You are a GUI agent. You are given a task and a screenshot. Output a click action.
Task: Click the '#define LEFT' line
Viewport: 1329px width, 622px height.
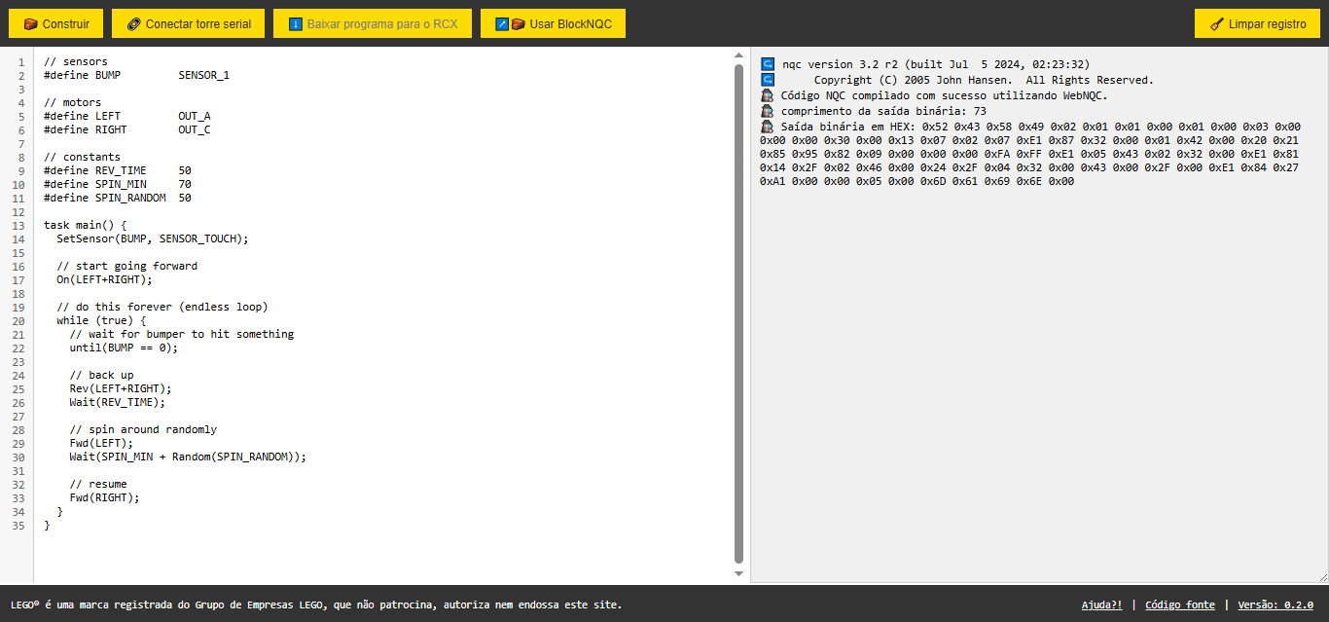tap(127, 116)
